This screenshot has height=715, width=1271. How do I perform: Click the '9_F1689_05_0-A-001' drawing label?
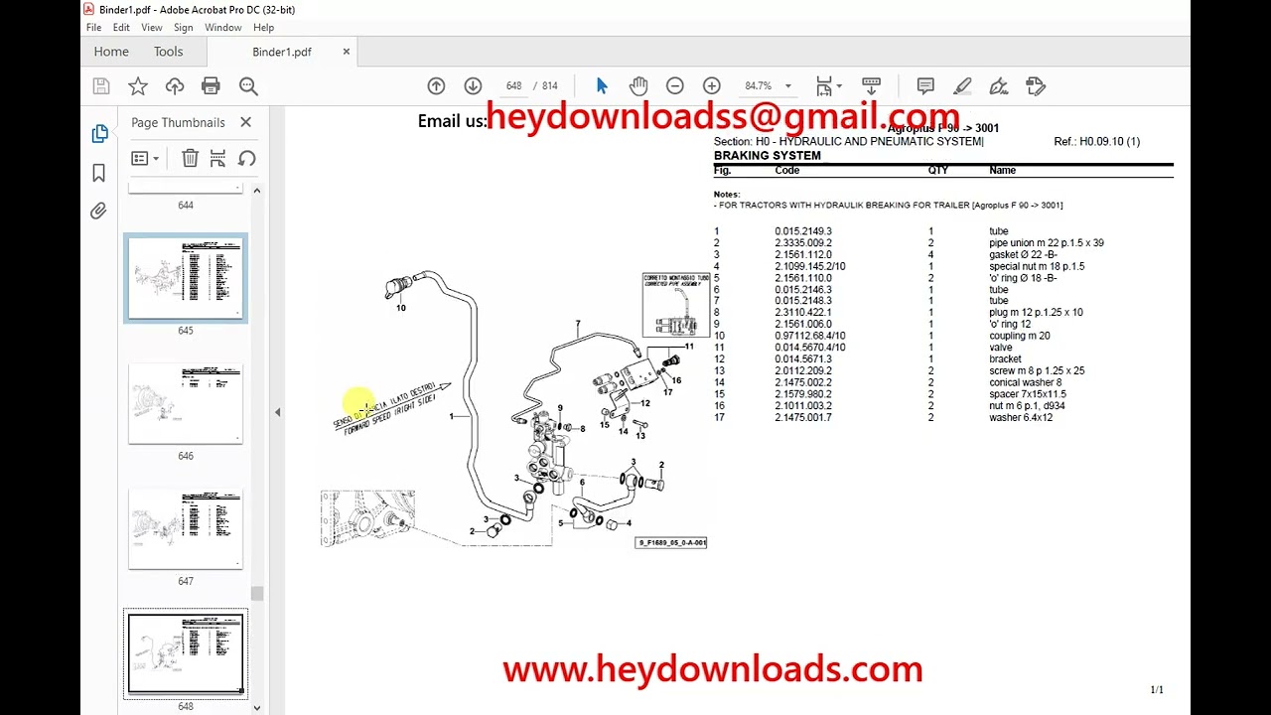coord(672,543)
